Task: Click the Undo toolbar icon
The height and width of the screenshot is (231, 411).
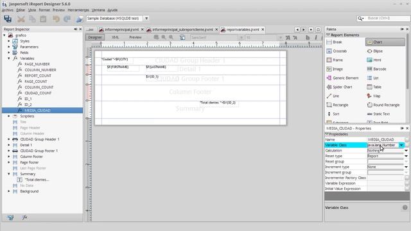Action: (x=56, y=19)
